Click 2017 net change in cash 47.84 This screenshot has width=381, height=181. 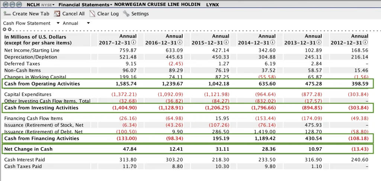[129, 149]
